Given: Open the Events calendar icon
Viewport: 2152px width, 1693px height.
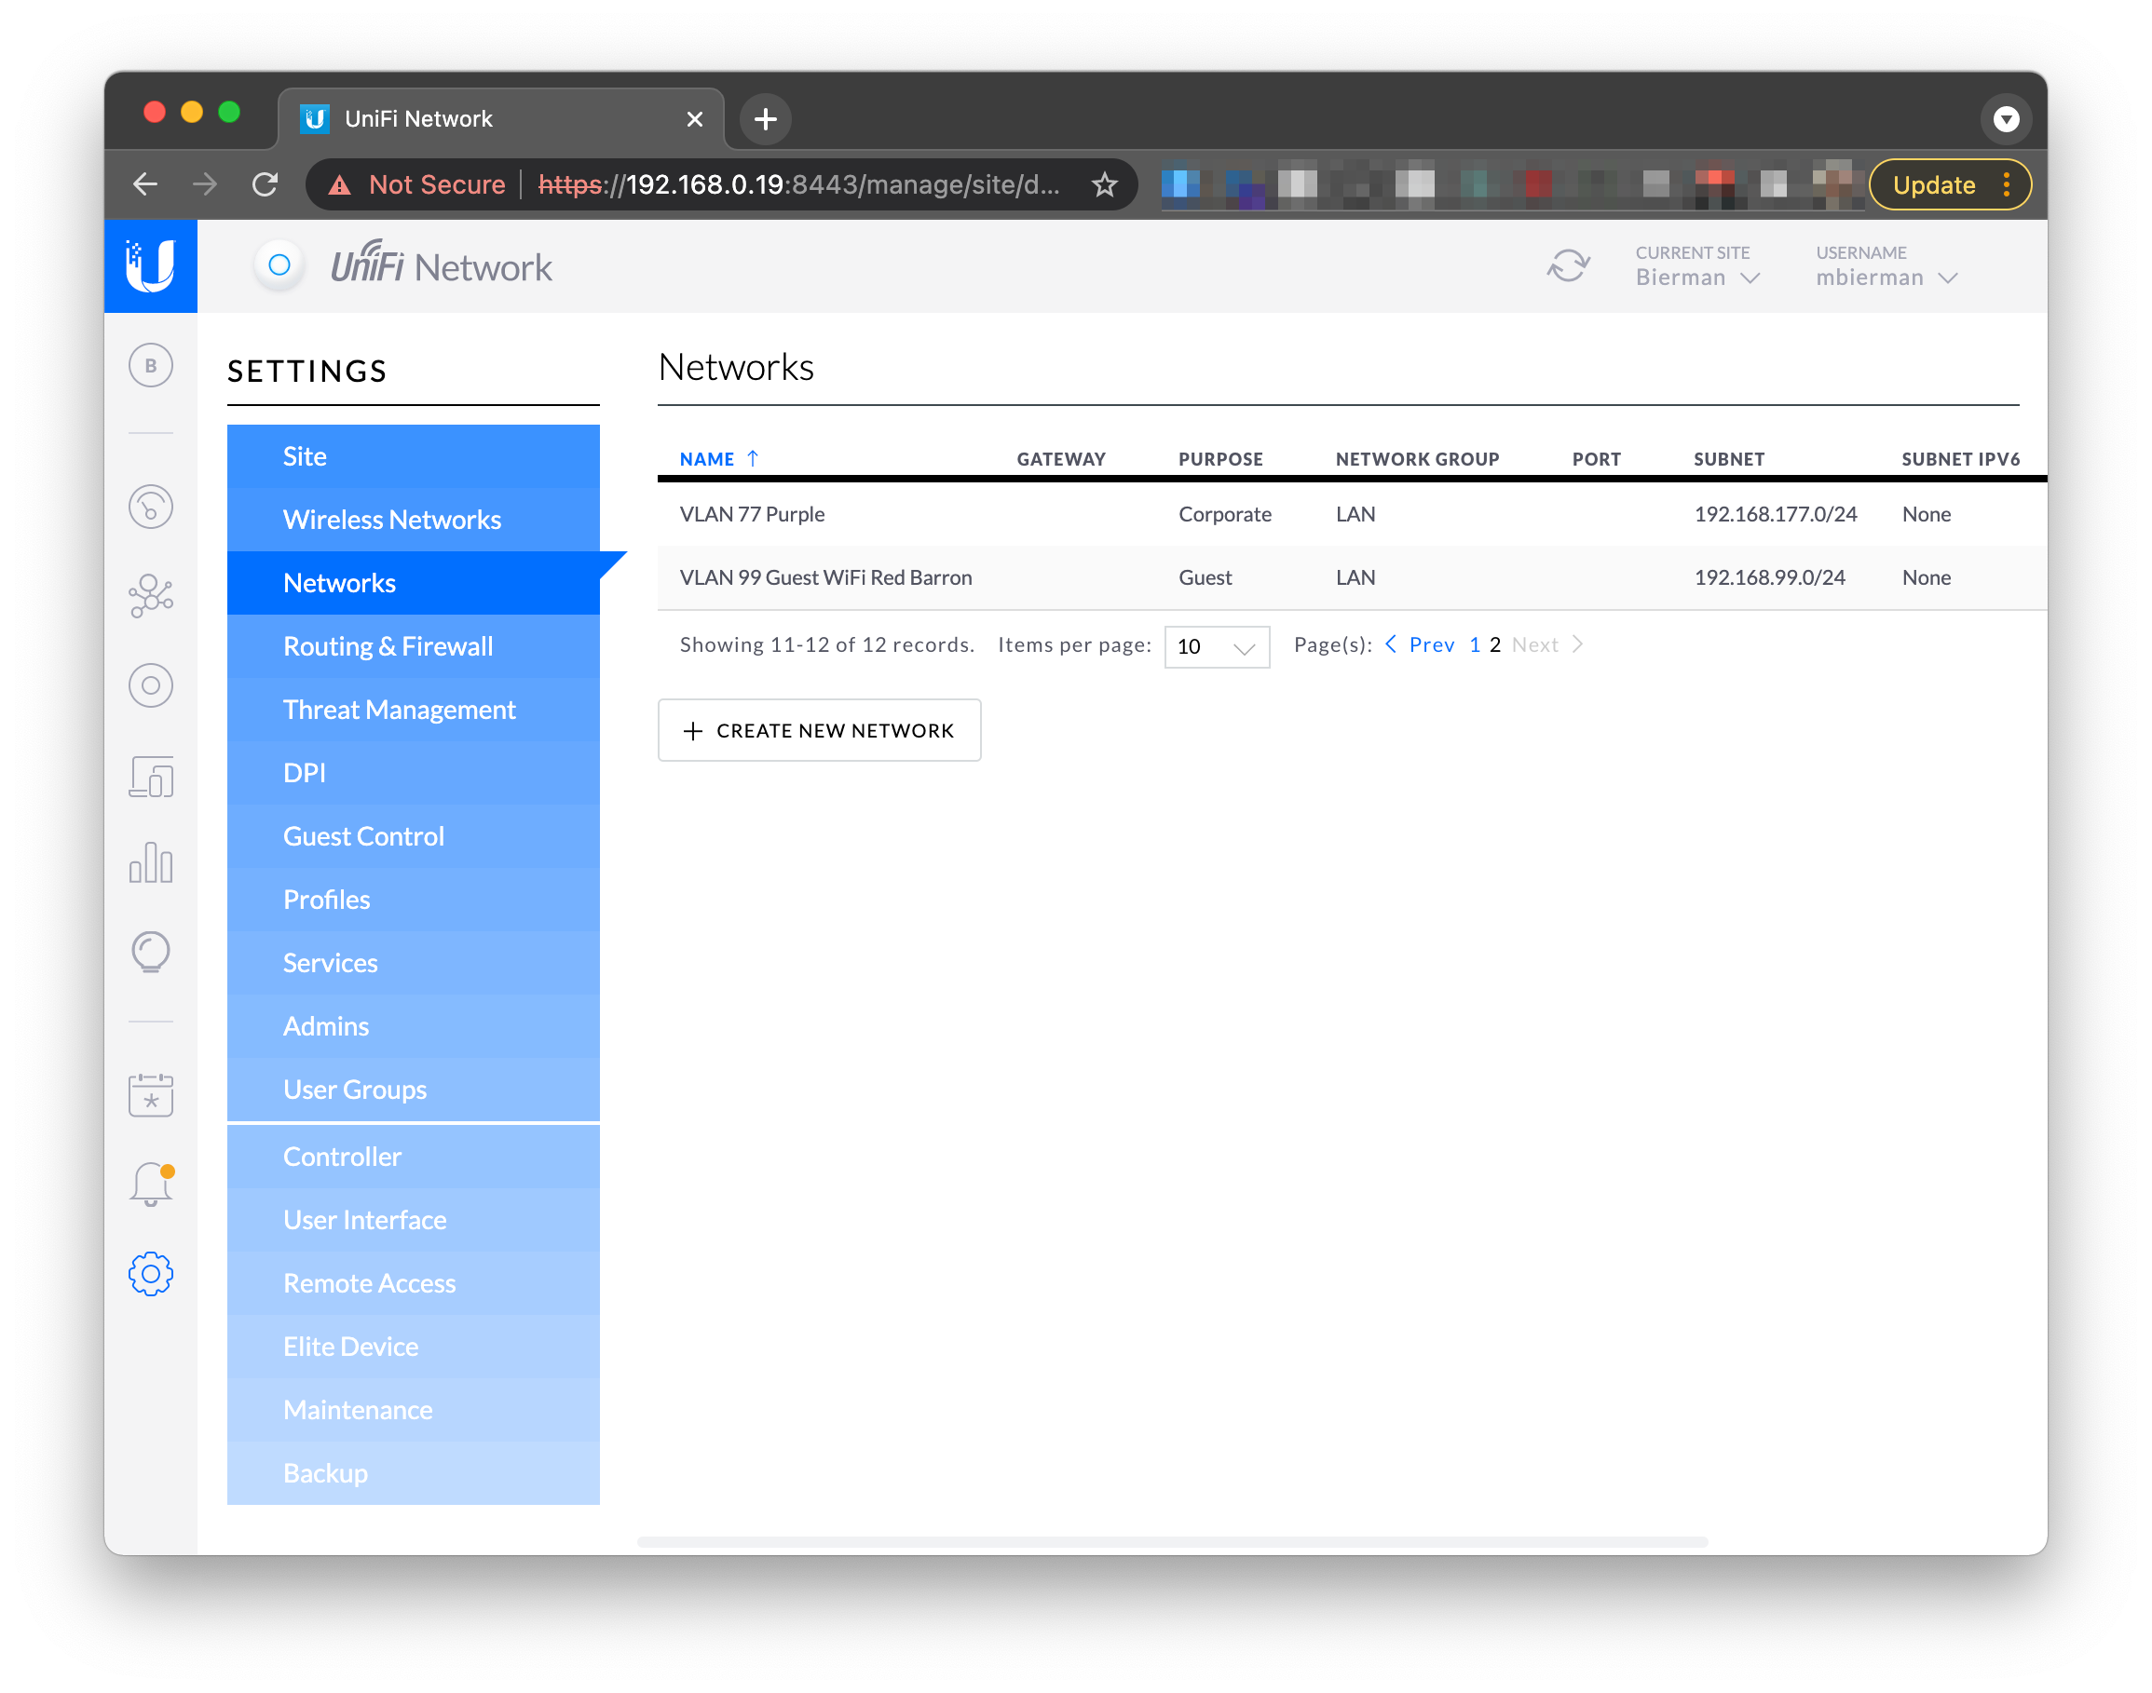Looking at the screenshot, I should (151, 1094).
